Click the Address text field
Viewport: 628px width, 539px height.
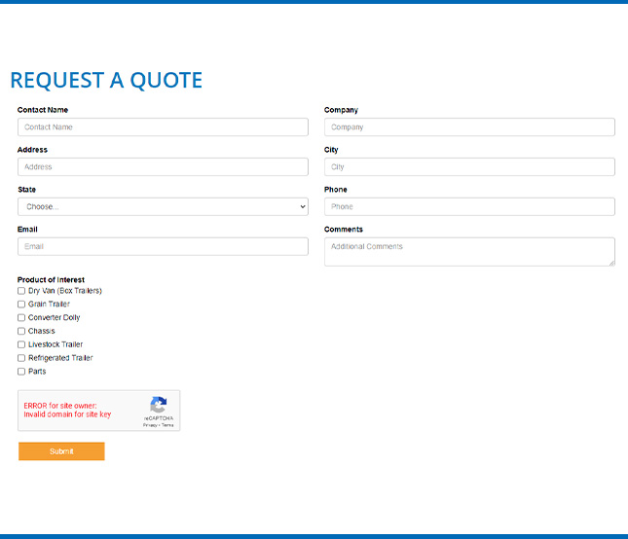pos(163,167)
